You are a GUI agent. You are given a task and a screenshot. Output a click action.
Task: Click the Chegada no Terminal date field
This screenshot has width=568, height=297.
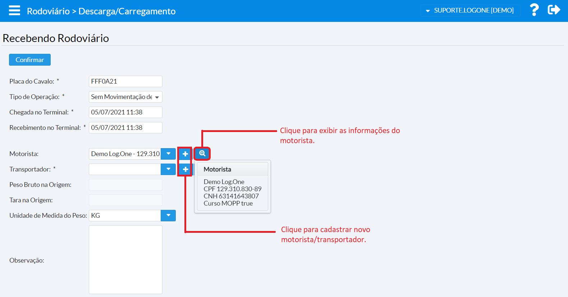[x=125, y=112]
